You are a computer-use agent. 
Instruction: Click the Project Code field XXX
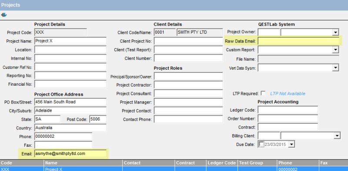[60, 32]
